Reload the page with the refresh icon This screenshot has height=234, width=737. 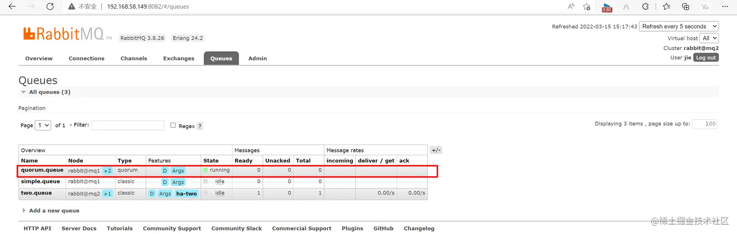(50, 7)
